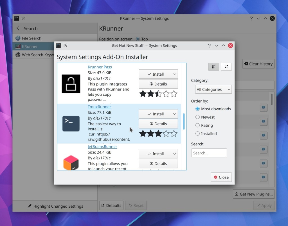288x226 pixels.
Task: Select the Newest ordering option
Action: (x=198, y=117)
